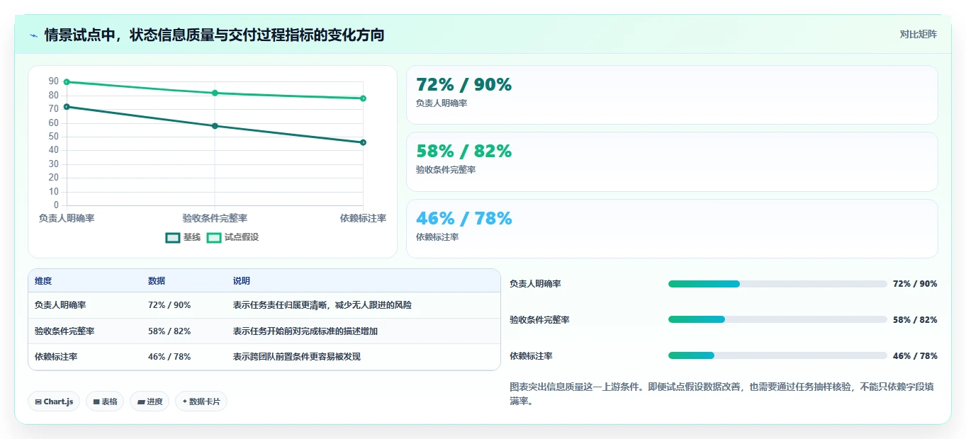966x439 pixels.
Task: Click the 试点假设 point at 负责人明确率
Action: pos(67,82)
